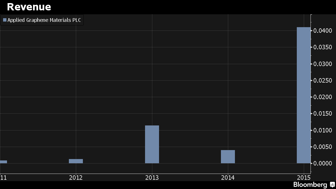The height and width of the screenshot is (189, 336).
Task: Select the 2013 revenue bar
Action: tap(152, 144)
